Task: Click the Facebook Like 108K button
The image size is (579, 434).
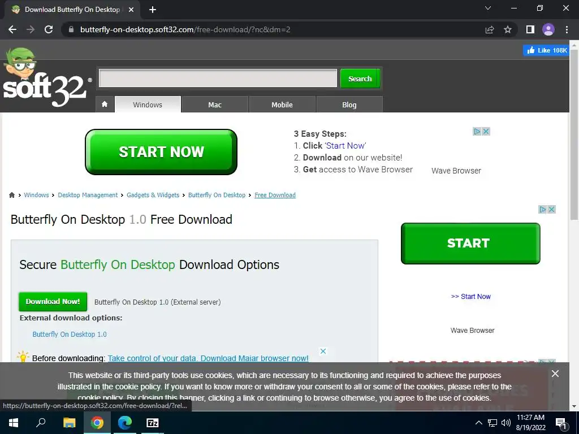Action: click(547, 50)
